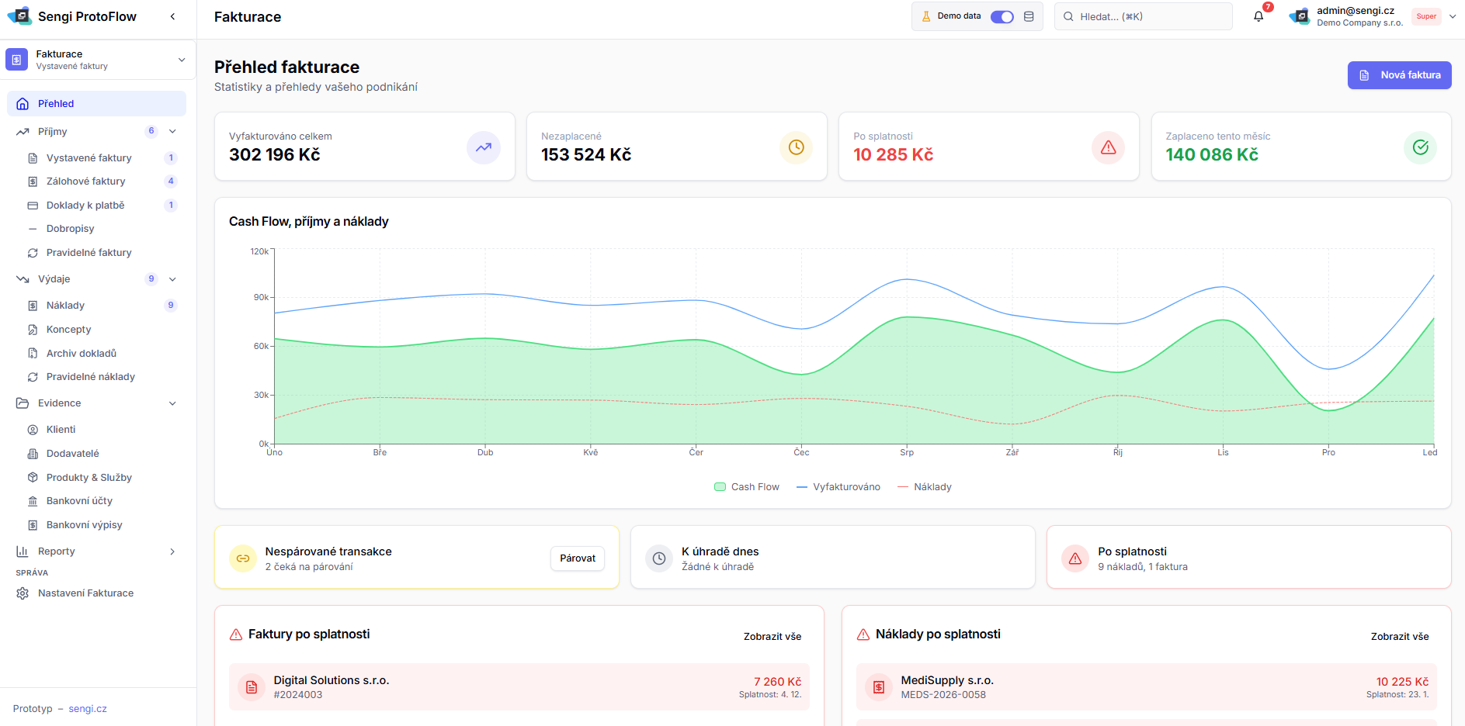Create a new invoice with Nová faktura

click(x=1399, y=75)
